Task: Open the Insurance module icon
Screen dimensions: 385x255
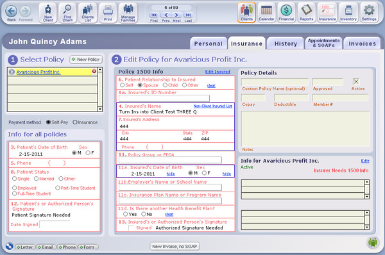Action: coord(327,13)
